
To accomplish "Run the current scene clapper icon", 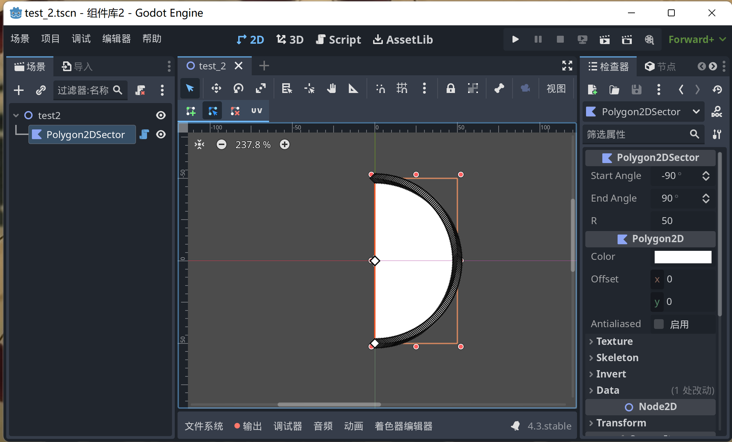I will coord(604,39).
